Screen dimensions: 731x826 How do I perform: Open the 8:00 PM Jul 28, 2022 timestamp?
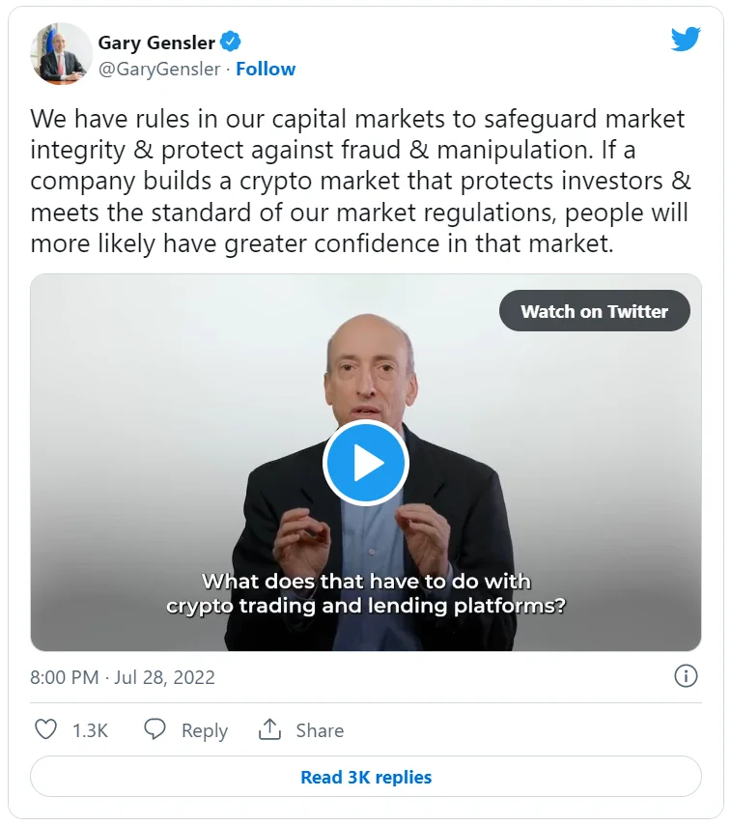(123, 677)
